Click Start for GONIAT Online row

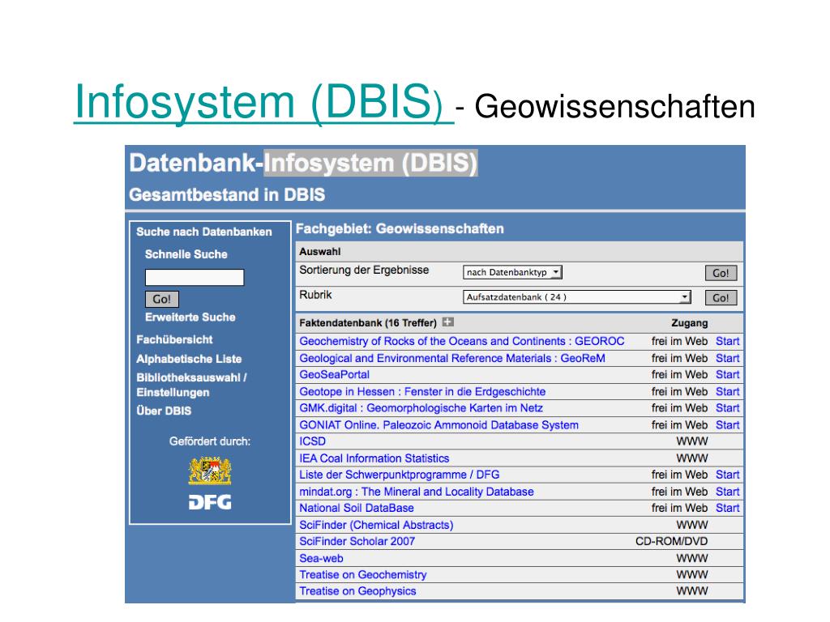pos(727,424)
